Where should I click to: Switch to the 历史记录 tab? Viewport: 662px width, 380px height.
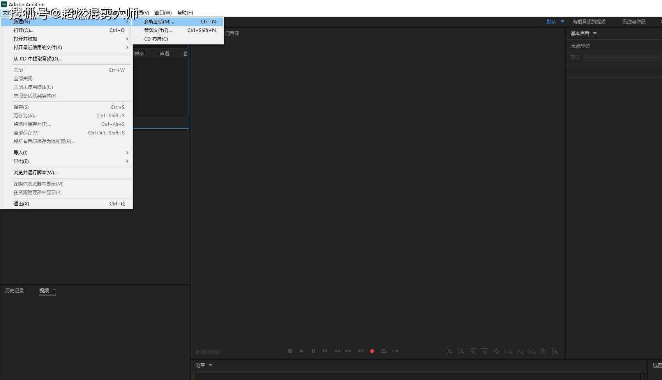point(14,291)
